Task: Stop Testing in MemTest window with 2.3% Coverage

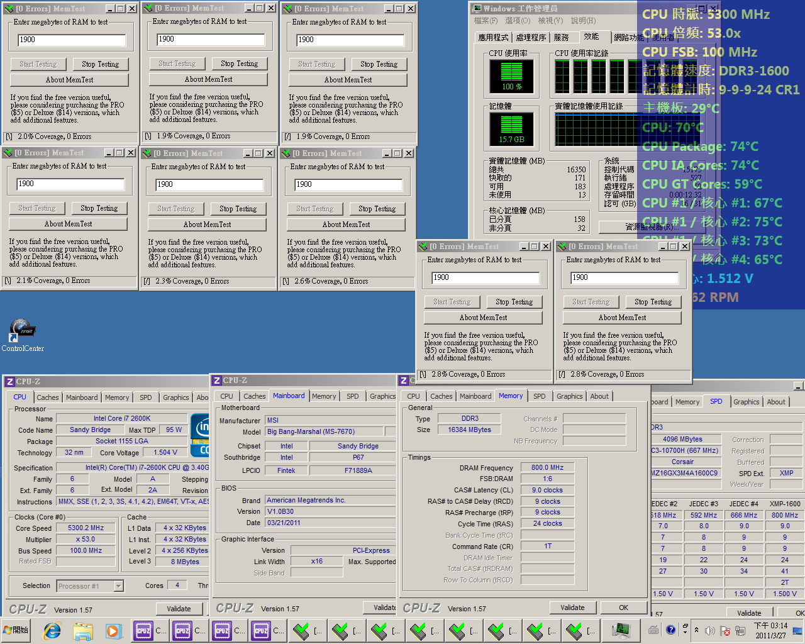Action: [238, 209]
